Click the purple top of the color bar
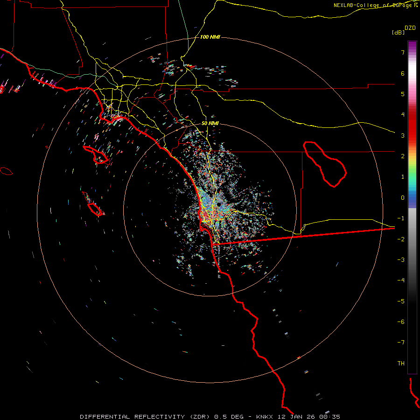The height and width of the screenshot is (420, 420). click(412, 46)
